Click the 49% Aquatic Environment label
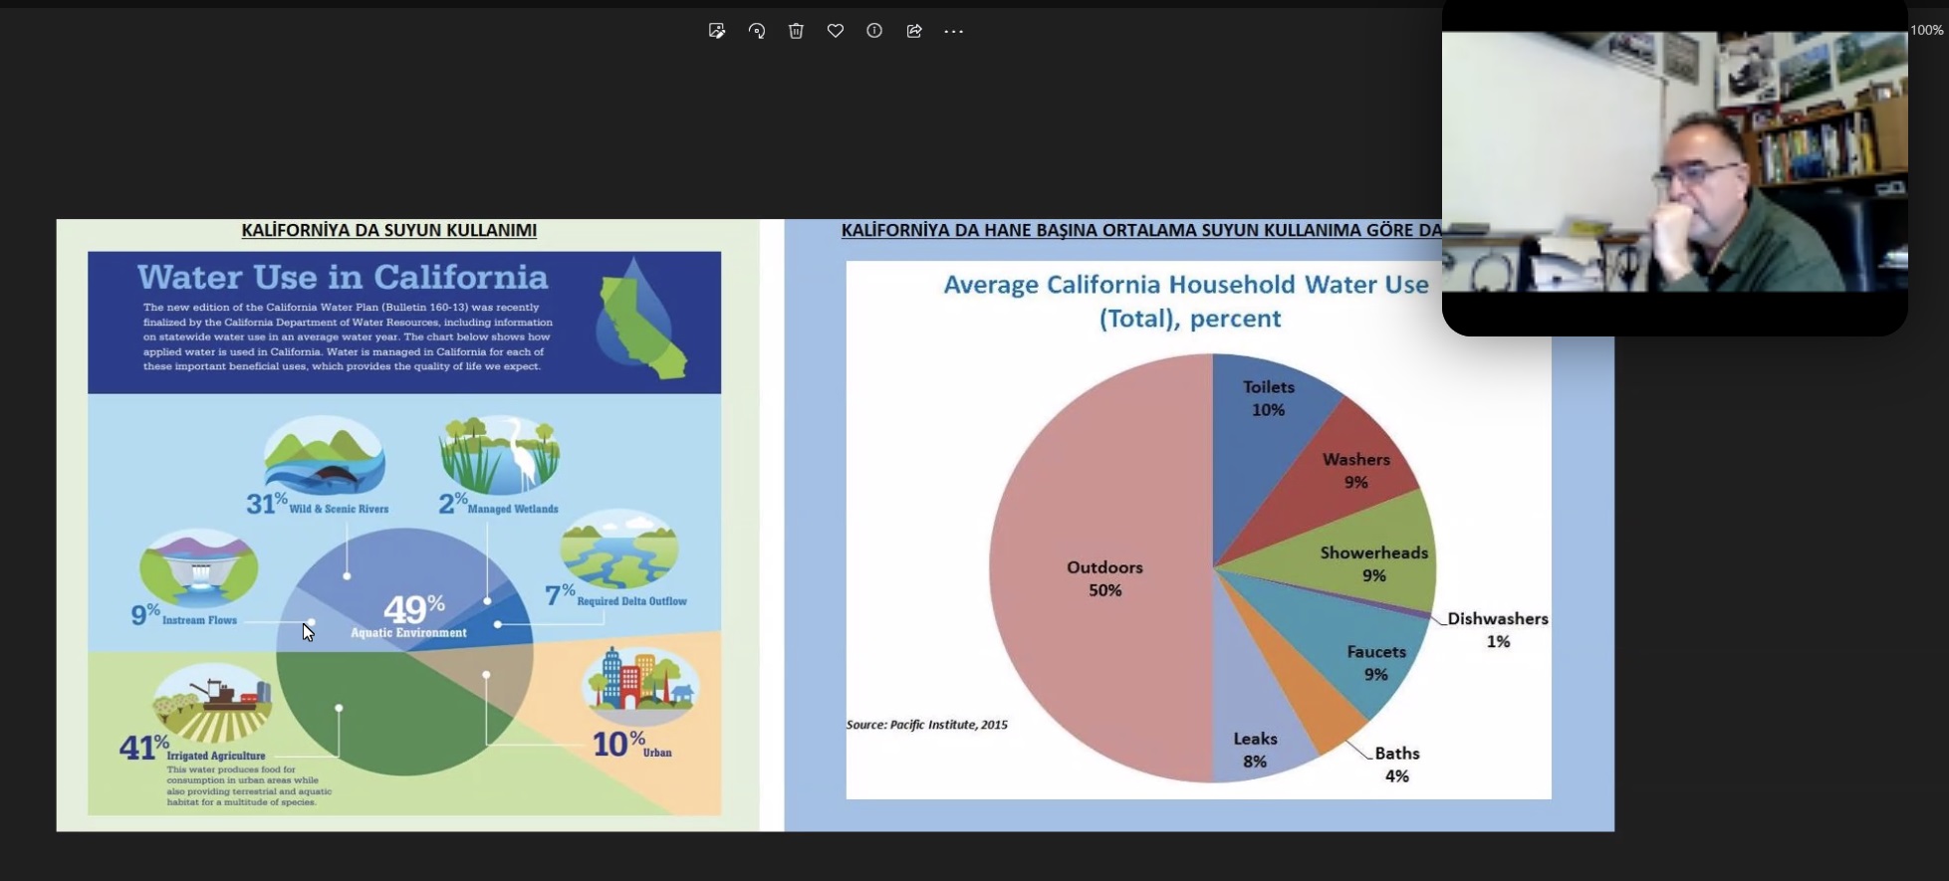 pos(409,615)
